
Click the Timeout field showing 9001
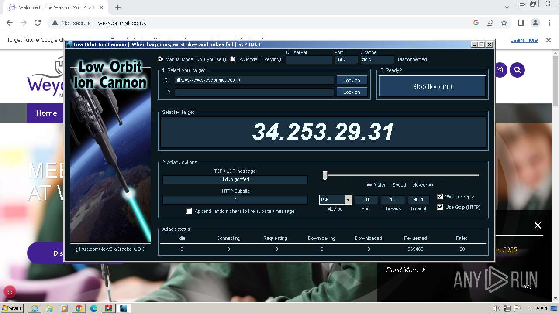point(418,199)
